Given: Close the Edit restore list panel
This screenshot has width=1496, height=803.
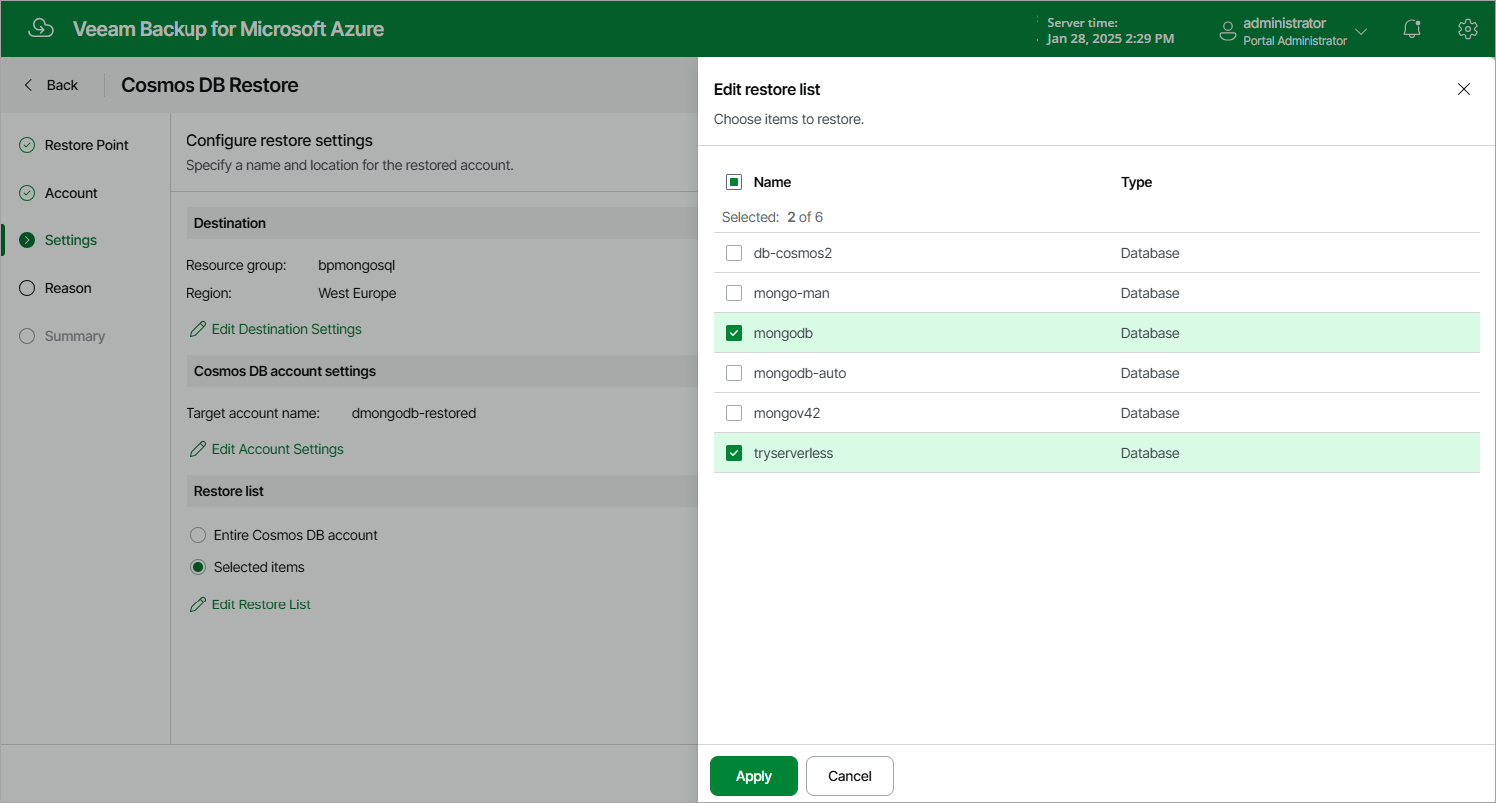Looking at the screenshot, I should pos(1464,89).
